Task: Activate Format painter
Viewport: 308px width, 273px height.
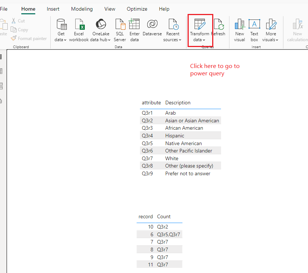Action: click(29, 38)
